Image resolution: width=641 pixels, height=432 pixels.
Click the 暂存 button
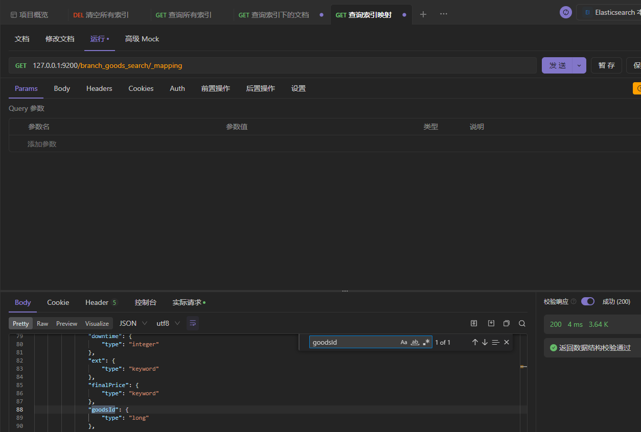(x=607, y=65)
